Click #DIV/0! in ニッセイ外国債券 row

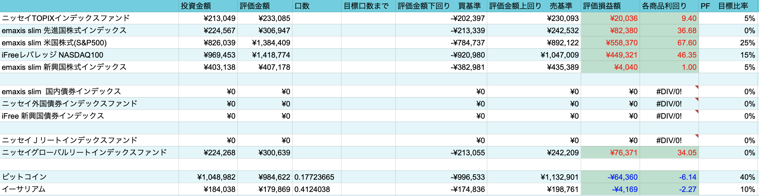(669, 104)
